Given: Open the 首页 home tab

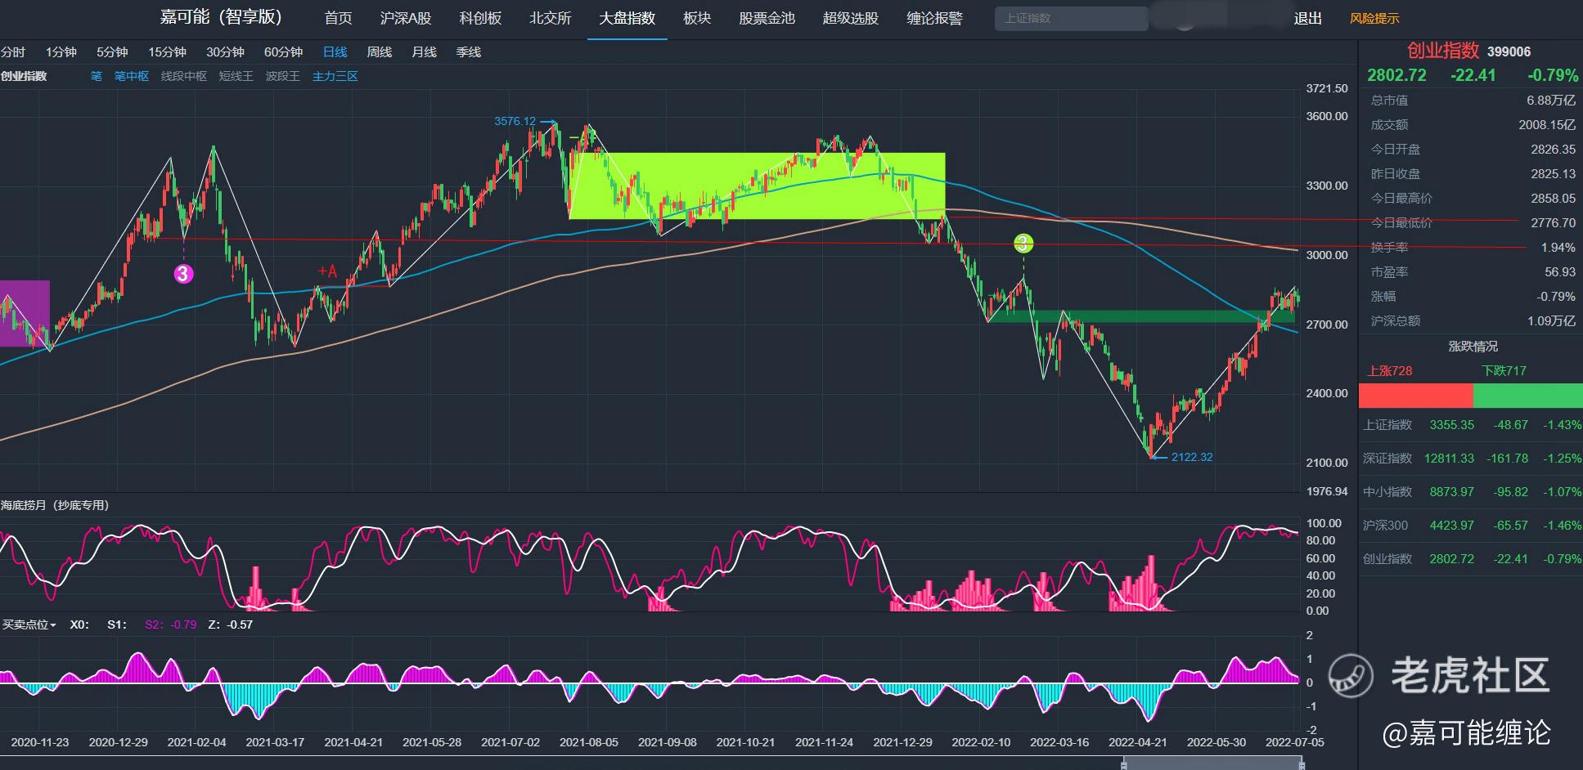Looking at the screenshot, I should (x=338, y=18).
